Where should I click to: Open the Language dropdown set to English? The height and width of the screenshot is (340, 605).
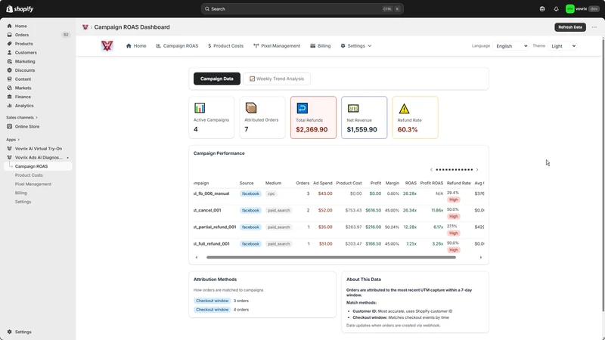click(x=511, y=46)
